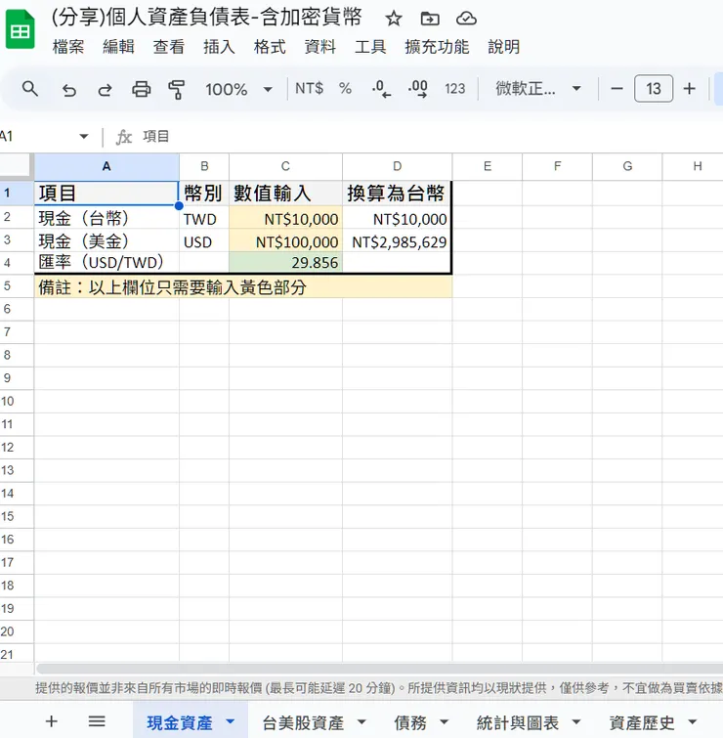Activate the paint format tool
Image resolution: width=723 pixels, height=738 pixels.
pyautogui.click(x=177, y=89)
